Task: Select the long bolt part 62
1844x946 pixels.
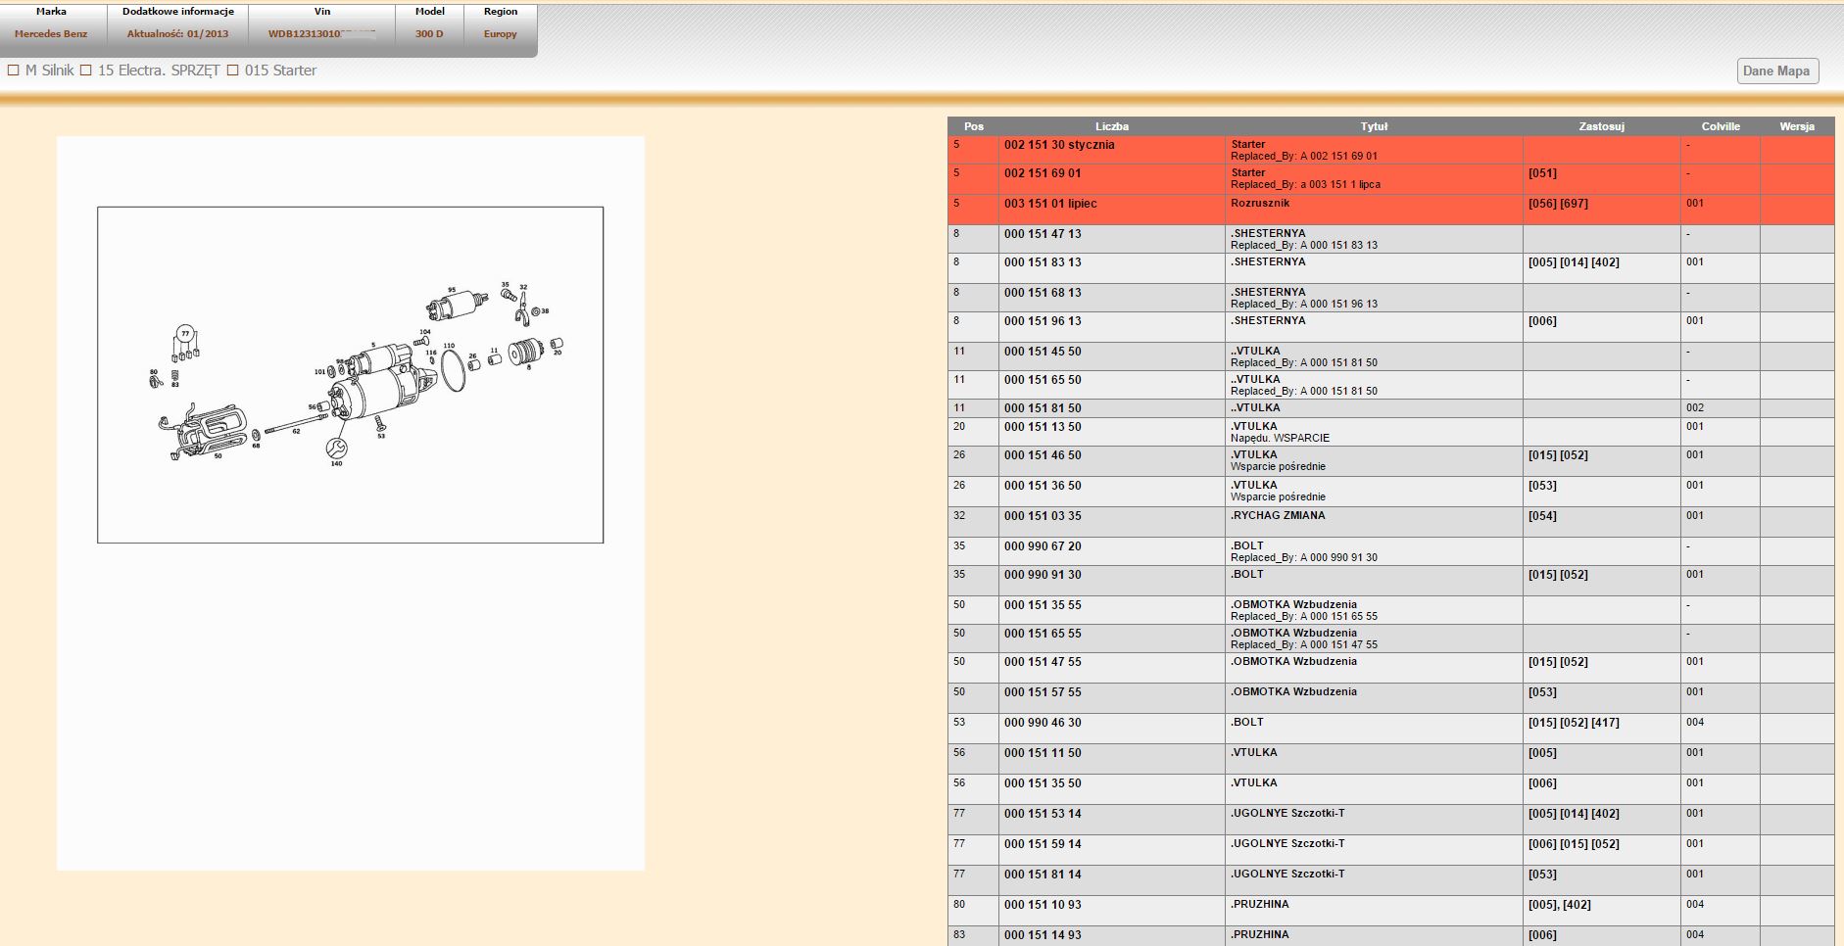Action: coord(296,424)
